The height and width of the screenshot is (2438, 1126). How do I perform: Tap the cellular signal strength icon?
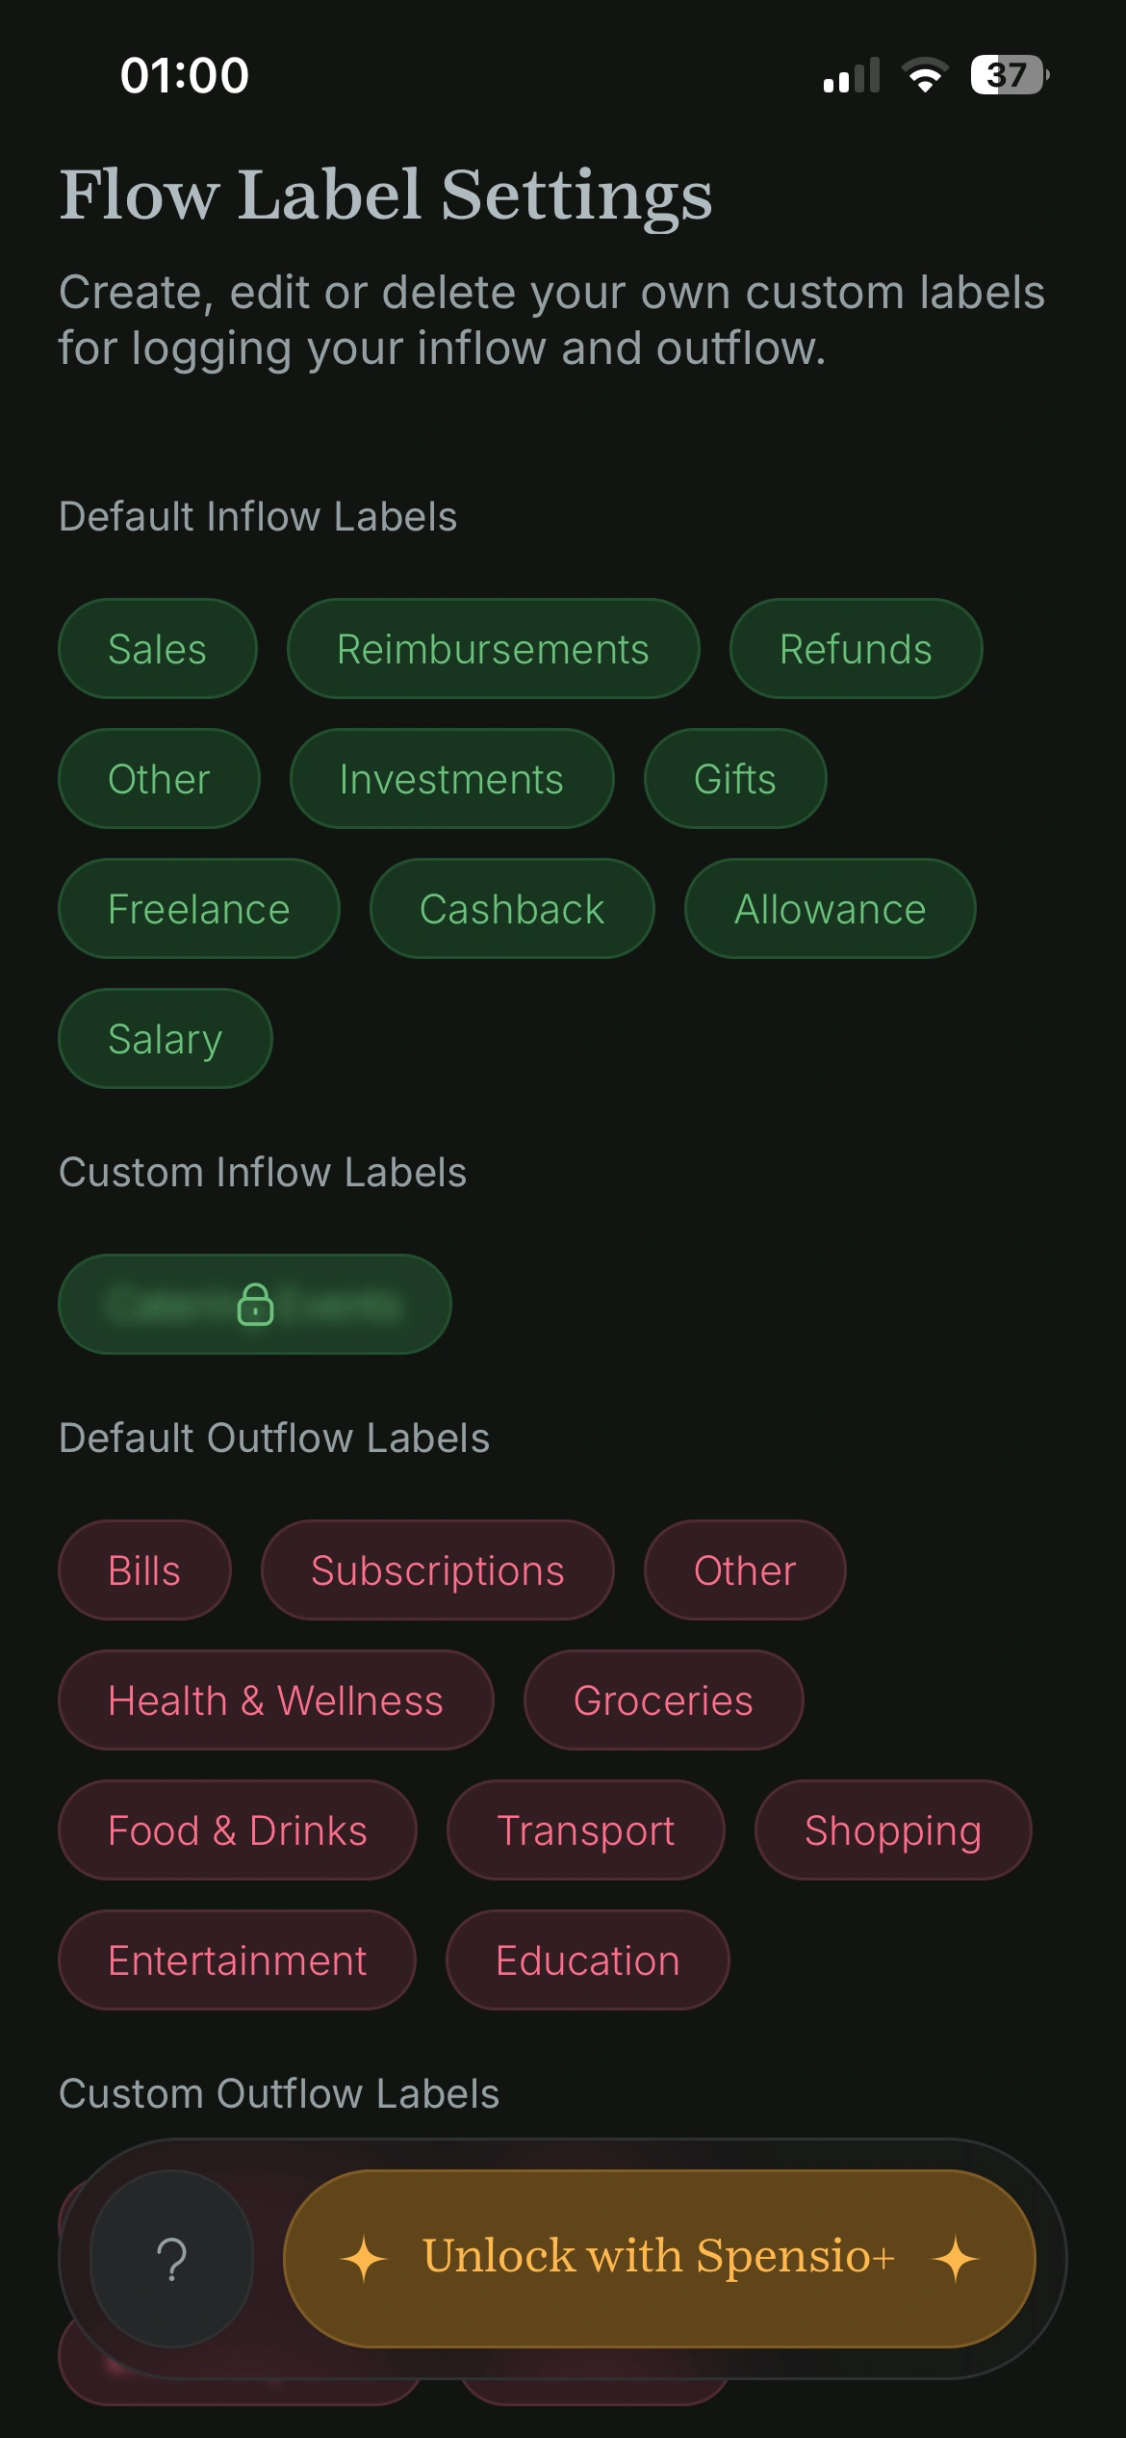coord(852,75)
